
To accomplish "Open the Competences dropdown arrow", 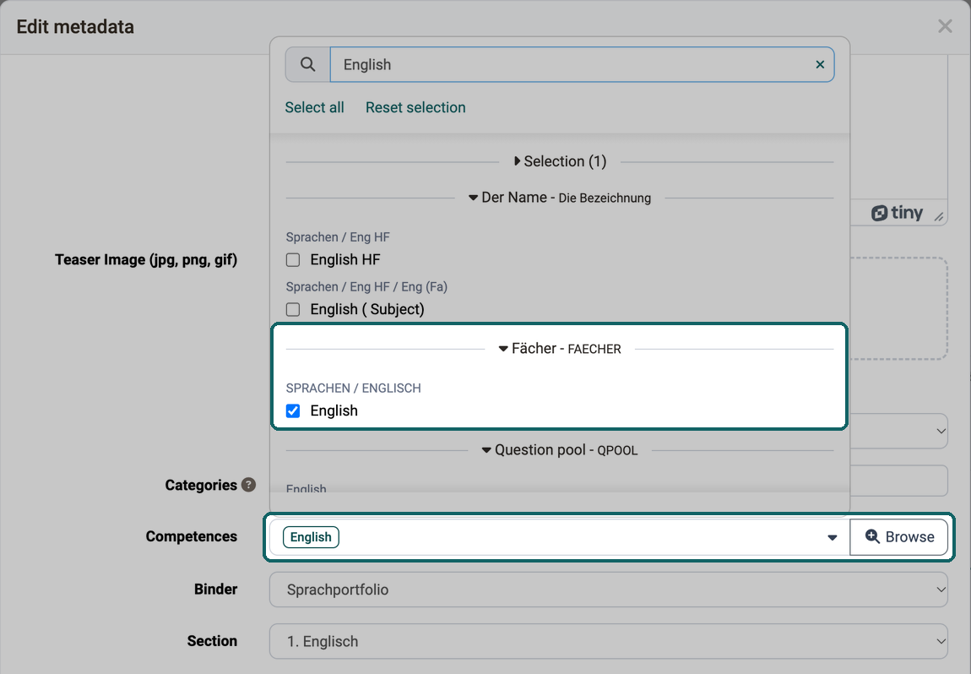I will coord(833,537).
